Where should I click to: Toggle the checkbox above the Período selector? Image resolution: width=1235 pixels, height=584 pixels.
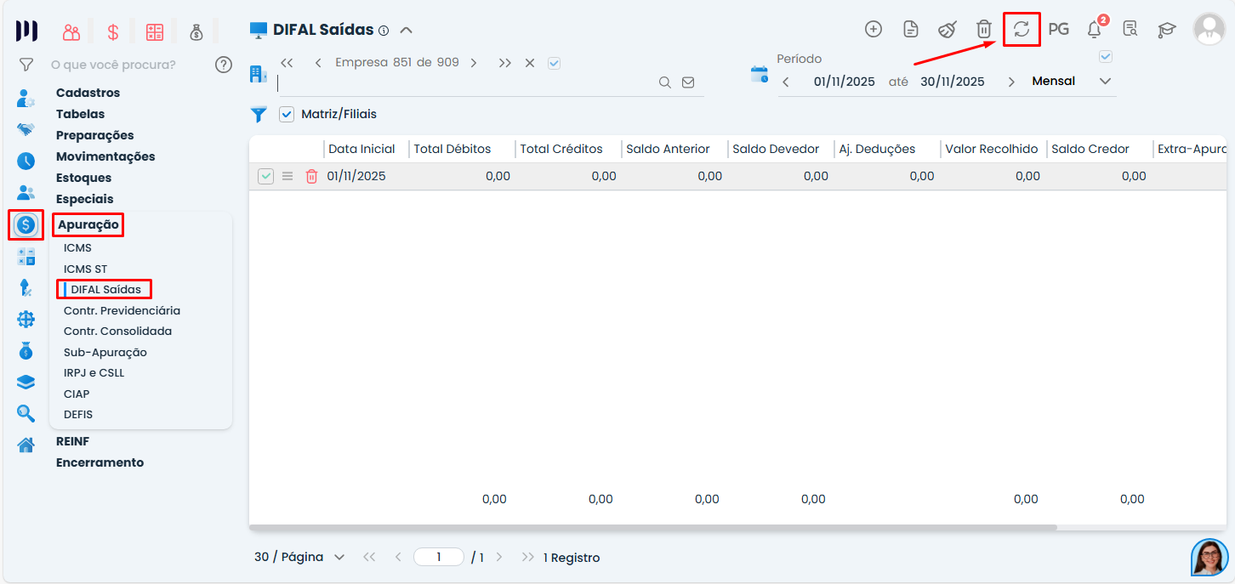(x=1106, y=57)
